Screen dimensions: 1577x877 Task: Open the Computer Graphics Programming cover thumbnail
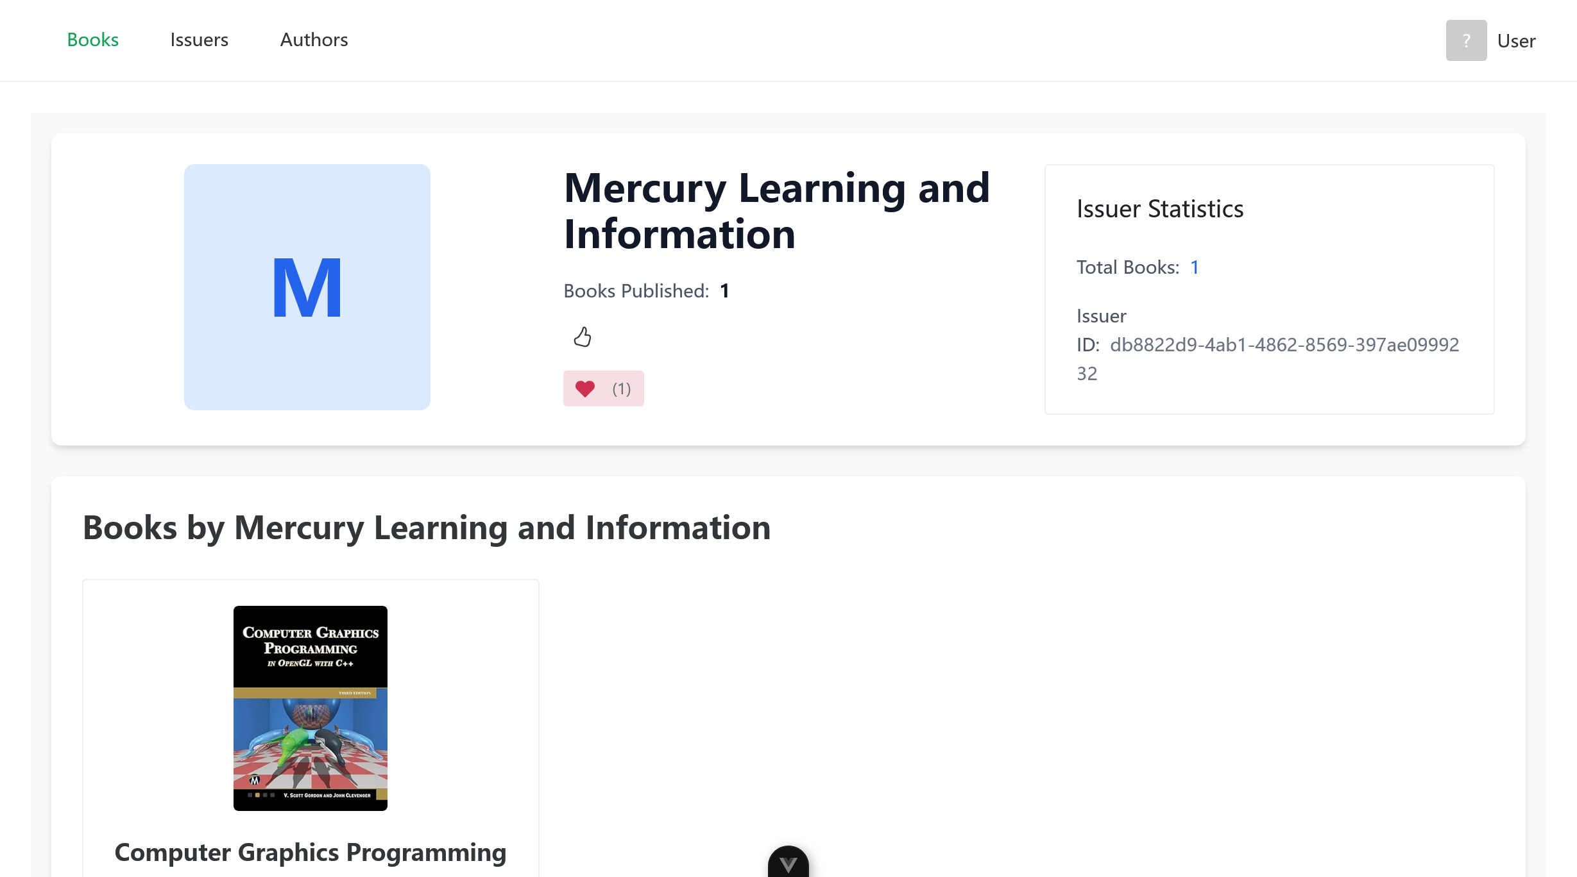(x=311, y=708)
